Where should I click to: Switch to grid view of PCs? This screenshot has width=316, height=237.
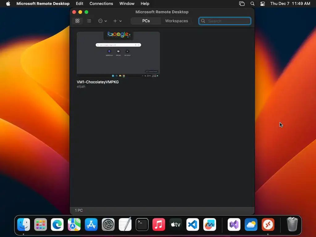click(77, 21)
